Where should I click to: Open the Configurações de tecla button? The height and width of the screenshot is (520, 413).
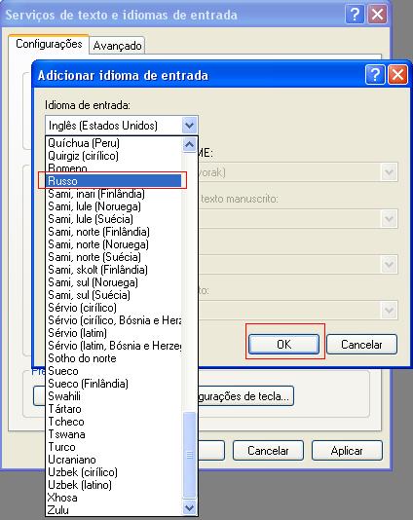click(x=245, y=396)
